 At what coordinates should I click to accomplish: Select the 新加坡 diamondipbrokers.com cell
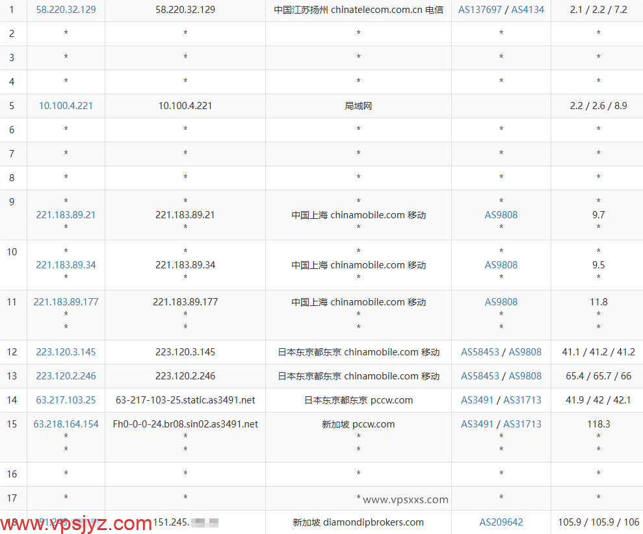click(358, 522)
